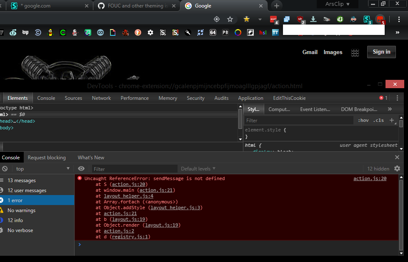The width and height of the screenshot is (408, 262).
Task: Open the Network tab
Action: pos(101,98)
